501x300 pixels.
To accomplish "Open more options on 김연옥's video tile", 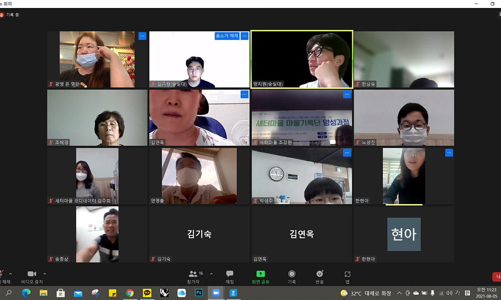I will coord(244,94).
